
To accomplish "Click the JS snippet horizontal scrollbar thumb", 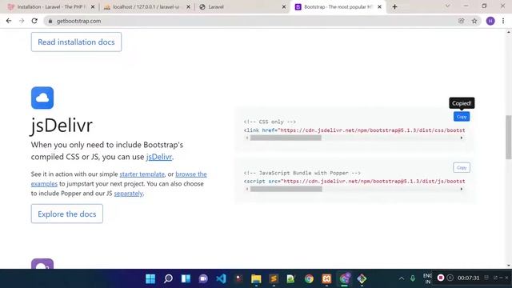I will coord(286,189).
